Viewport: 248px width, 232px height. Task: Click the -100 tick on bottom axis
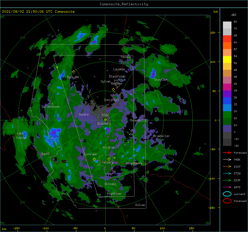(45, 228)
